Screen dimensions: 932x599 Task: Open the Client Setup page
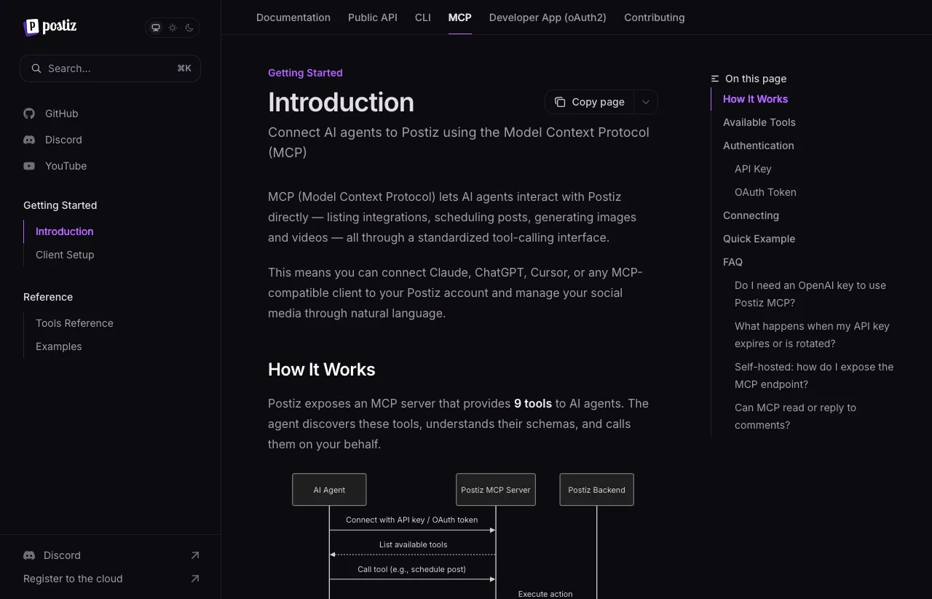65,255
